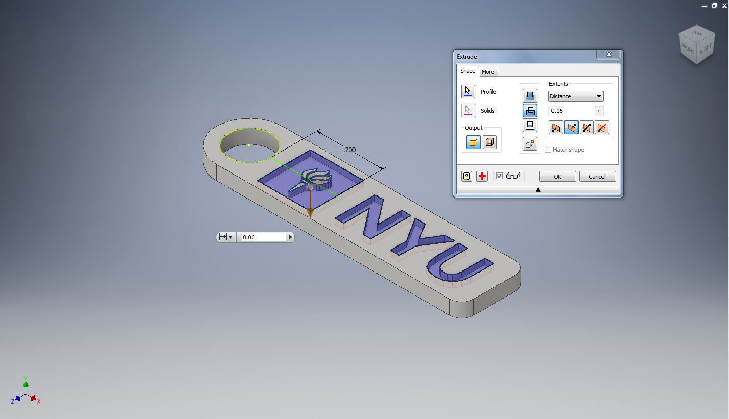Click the Profile selection arrow button
Image resolution: width=729 pixels, height=419 pixels.
[x=468, y=92]
